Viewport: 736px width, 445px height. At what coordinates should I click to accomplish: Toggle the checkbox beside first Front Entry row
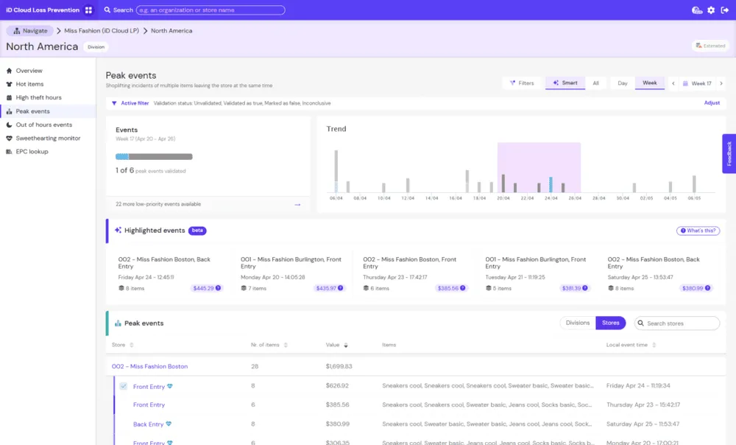[123, 386]
